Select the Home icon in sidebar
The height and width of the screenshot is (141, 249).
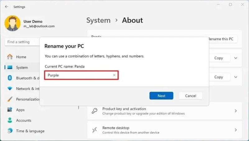pyautogui.click(x=10, y=57)
